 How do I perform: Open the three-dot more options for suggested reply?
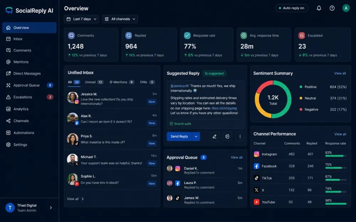(240, 136)
